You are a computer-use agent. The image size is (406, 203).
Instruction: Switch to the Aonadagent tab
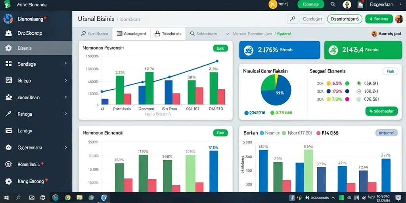click(131, 34)
